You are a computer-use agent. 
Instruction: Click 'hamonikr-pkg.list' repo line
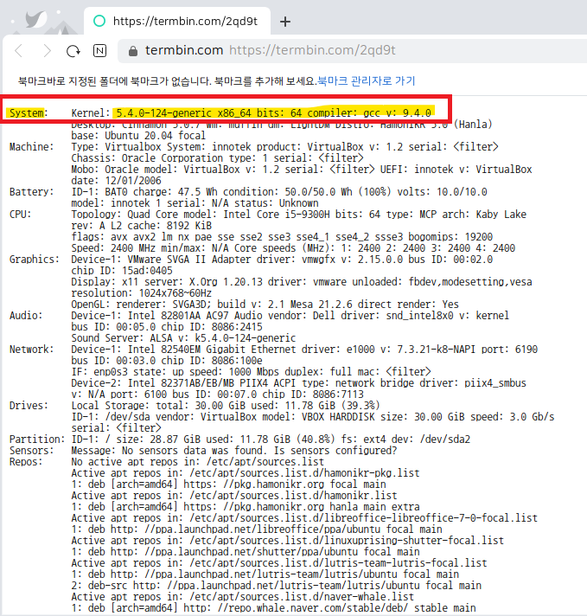pyautogui.click(x=246, y=473)
